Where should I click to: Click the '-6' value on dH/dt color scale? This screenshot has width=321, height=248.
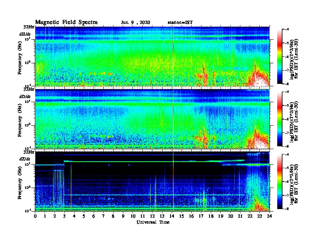pos(287,57)
